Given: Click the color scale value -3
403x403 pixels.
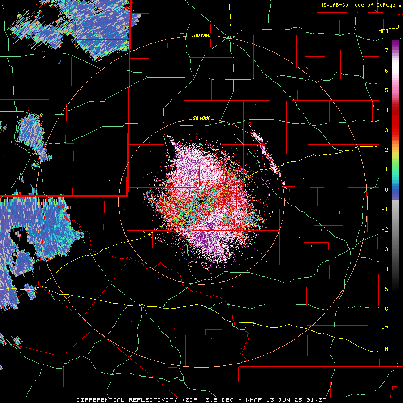Looking at the screenshot, I should coord(385,249).
